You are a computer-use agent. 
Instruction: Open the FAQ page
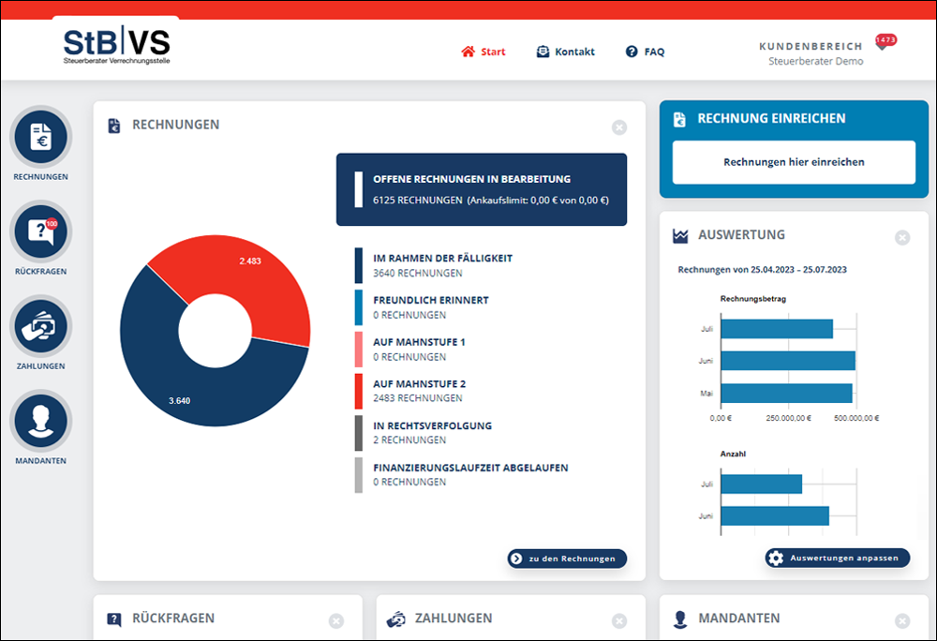coord(645,52)
